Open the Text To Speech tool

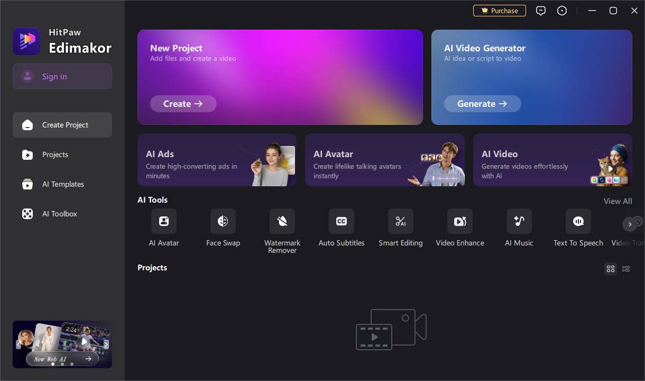[x=578, y=221]
